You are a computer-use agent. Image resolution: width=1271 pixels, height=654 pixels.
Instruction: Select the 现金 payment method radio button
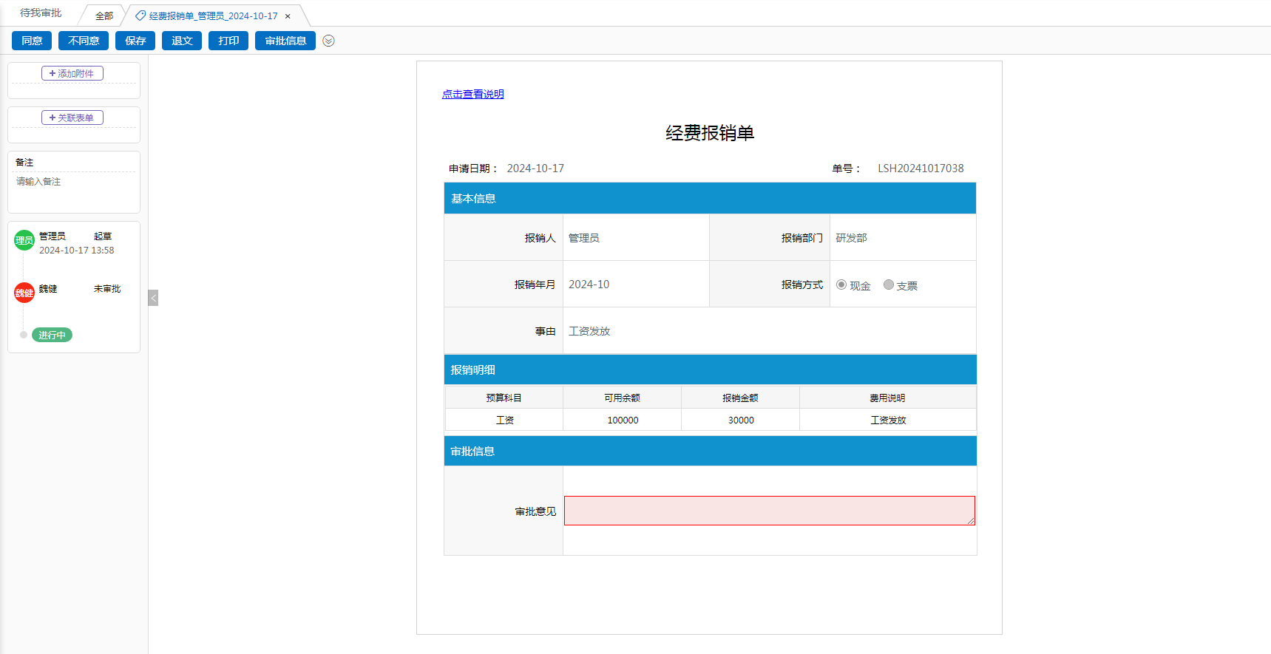[841, 285]
